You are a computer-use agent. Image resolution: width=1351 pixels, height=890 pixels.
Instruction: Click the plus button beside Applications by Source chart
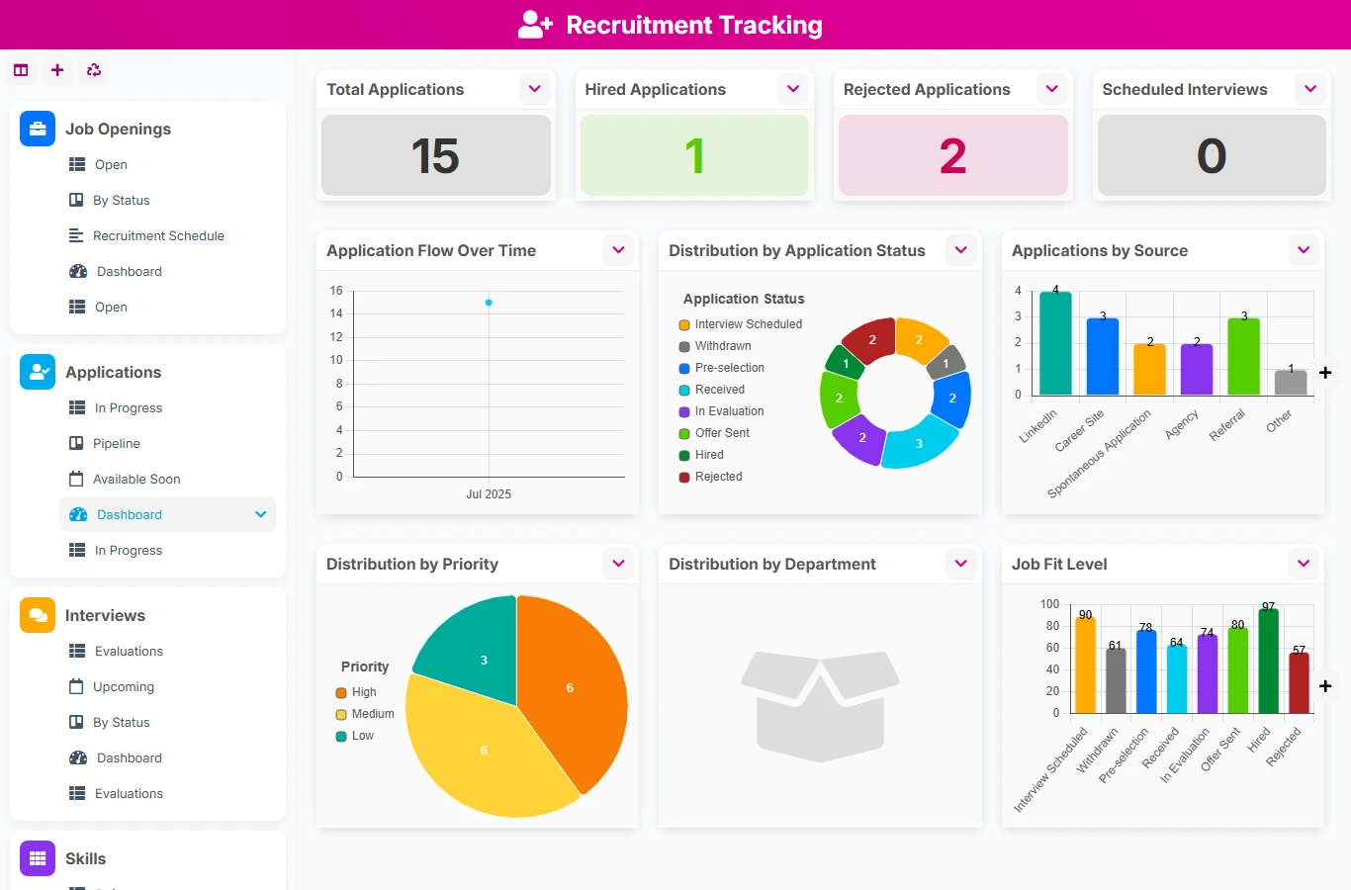point(1325,373)
